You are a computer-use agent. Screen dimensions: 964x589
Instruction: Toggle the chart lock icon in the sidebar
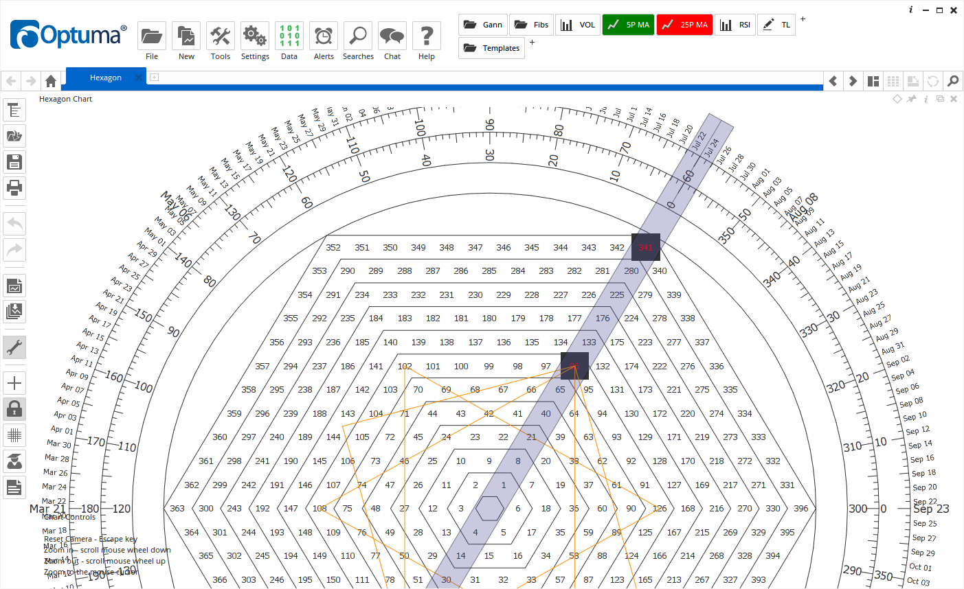pos(14,408)
